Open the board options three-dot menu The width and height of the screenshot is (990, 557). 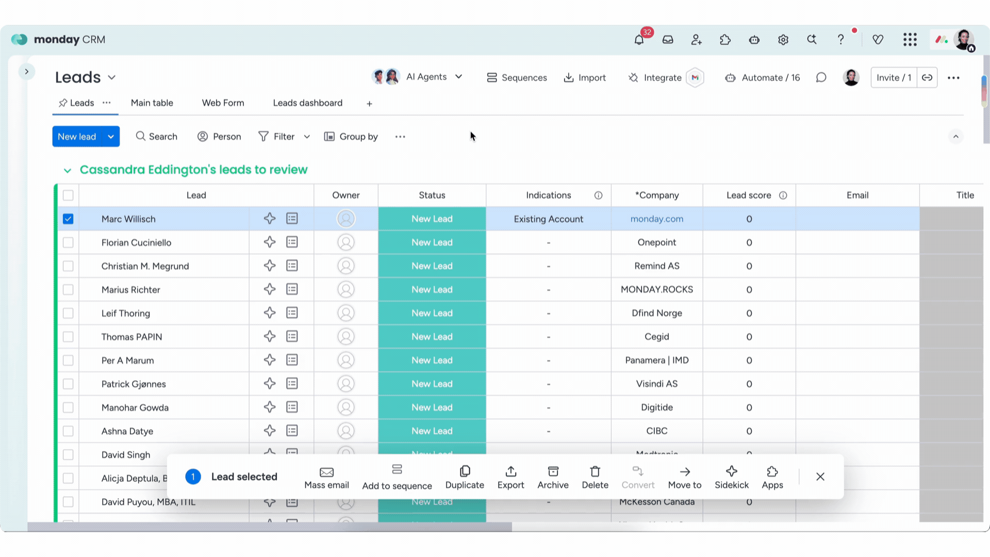pyautogui.click(x=953, y=78)
